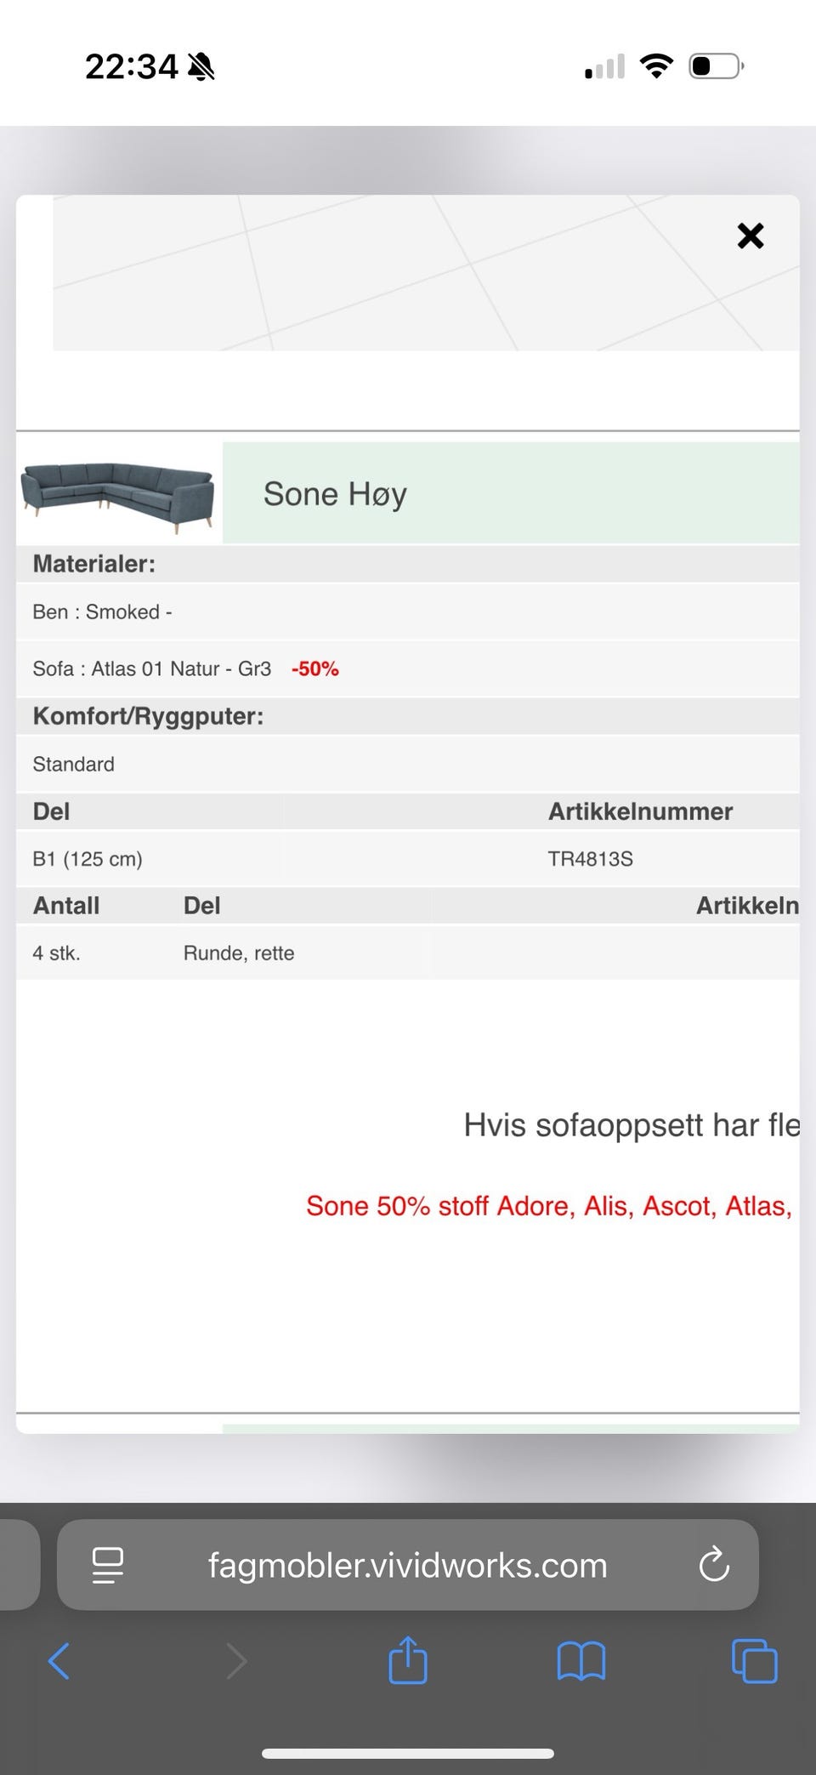This screenshot has height=1775, width=816.
Task: Close the sofa details popup
Action: coord(751,236)
